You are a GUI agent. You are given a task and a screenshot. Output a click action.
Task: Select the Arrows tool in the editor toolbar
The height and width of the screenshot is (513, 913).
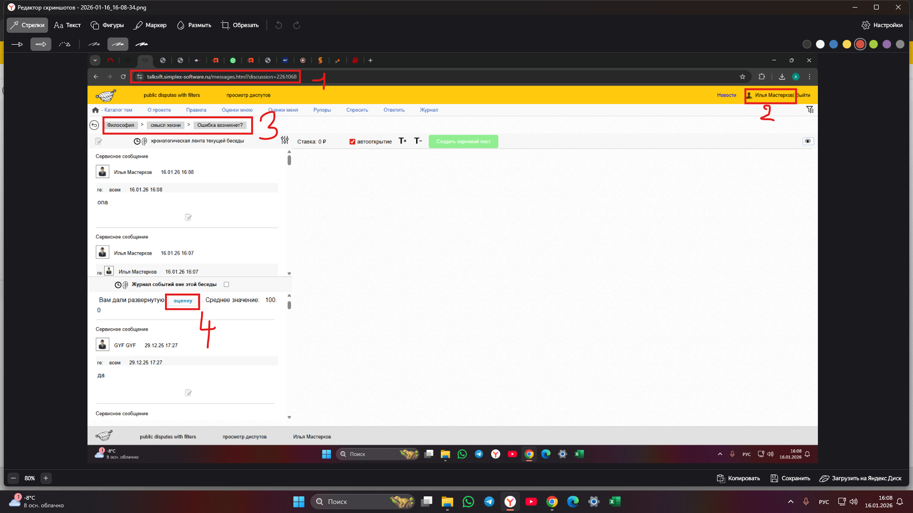pos(27,25)
